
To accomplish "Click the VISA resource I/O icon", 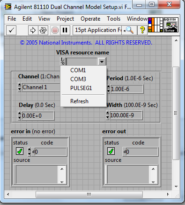I will (x=63, y=61).
